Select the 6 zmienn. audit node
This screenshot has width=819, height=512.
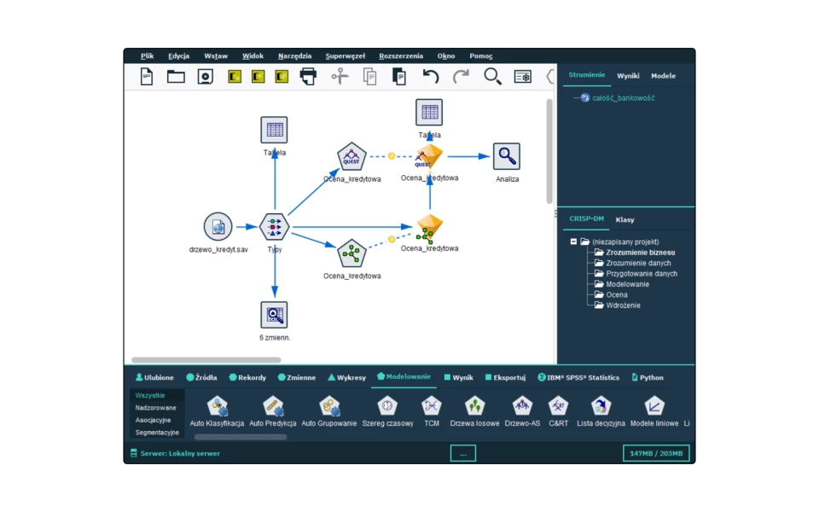(275, 315)
